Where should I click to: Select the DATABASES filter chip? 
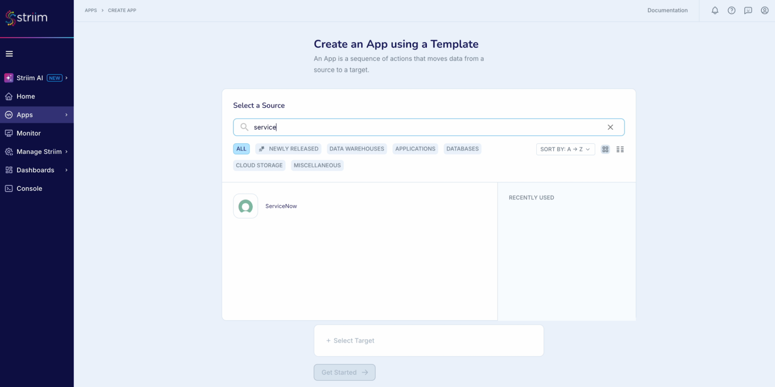click(463, 149)
